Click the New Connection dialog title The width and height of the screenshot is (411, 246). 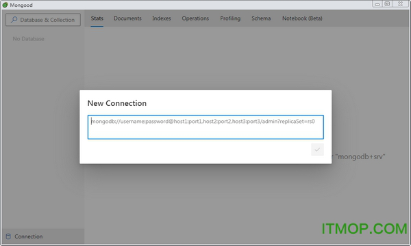[x=117, y=103]
